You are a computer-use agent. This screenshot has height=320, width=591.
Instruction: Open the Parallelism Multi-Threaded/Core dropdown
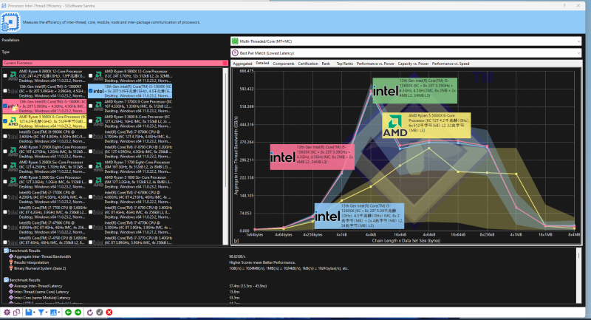406,41
